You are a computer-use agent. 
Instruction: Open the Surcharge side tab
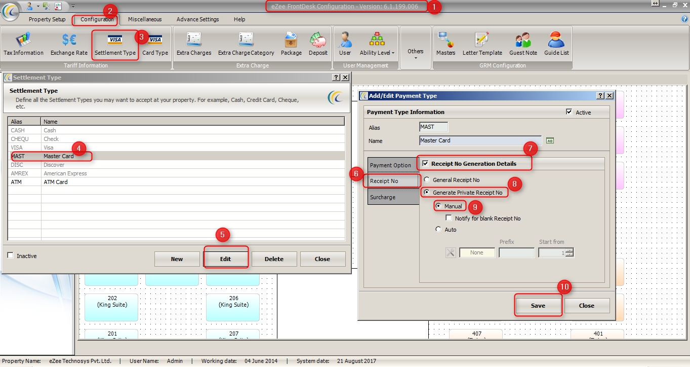tap(393, 197)
